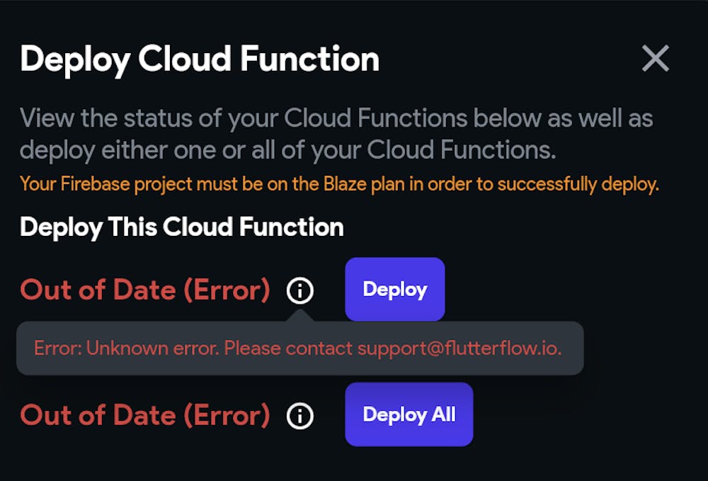
Task: Click "(Error)" in the first status label
Action: click(x=227, y=290)
